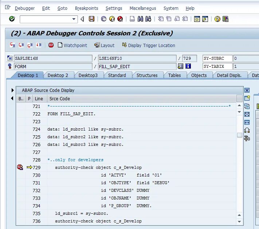259x229 pixels.
Task: Open the Settings menu
Action: [x=114, y=8]
